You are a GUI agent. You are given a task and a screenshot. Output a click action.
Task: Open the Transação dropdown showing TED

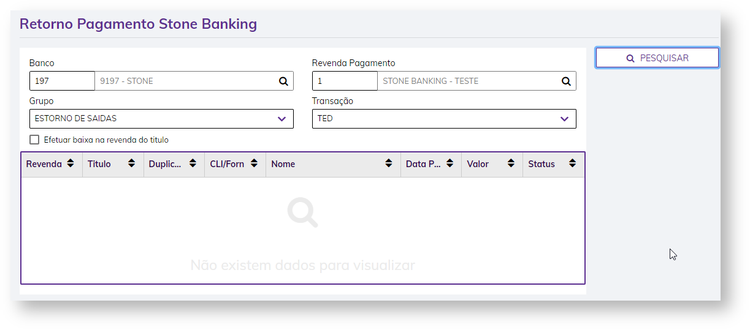pos(444,119)
